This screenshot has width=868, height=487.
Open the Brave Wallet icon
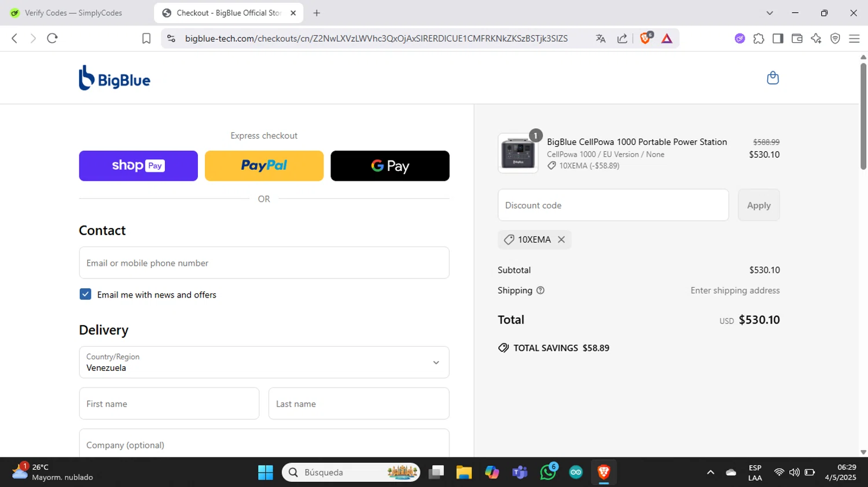click(797, 38)
